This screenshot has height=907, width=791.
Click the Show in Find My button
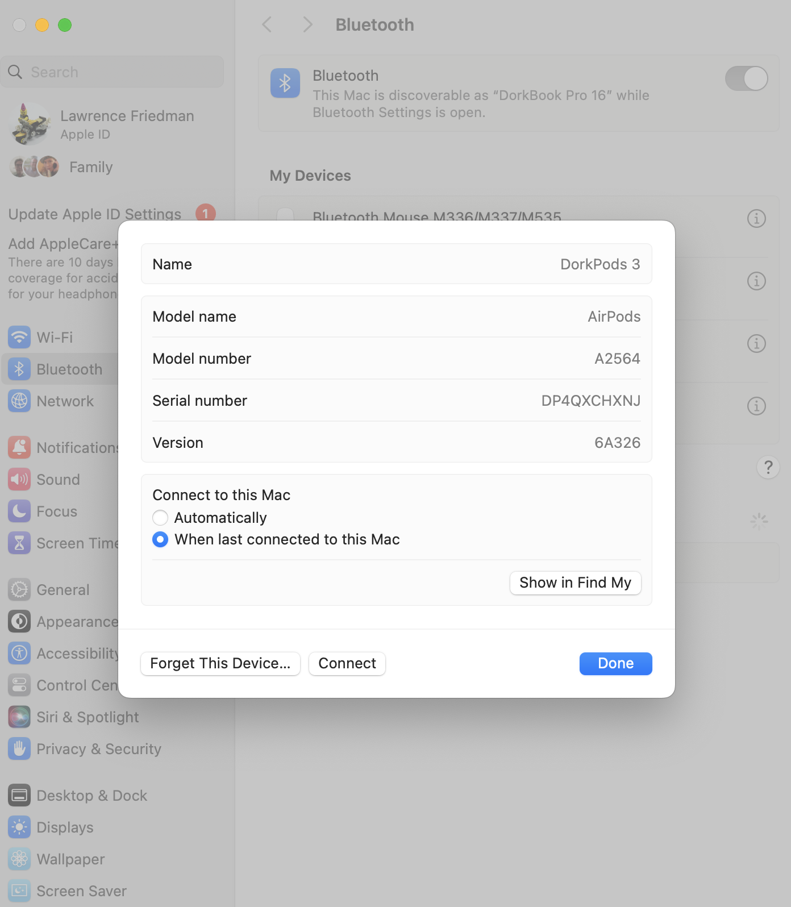tap(575, 583)
